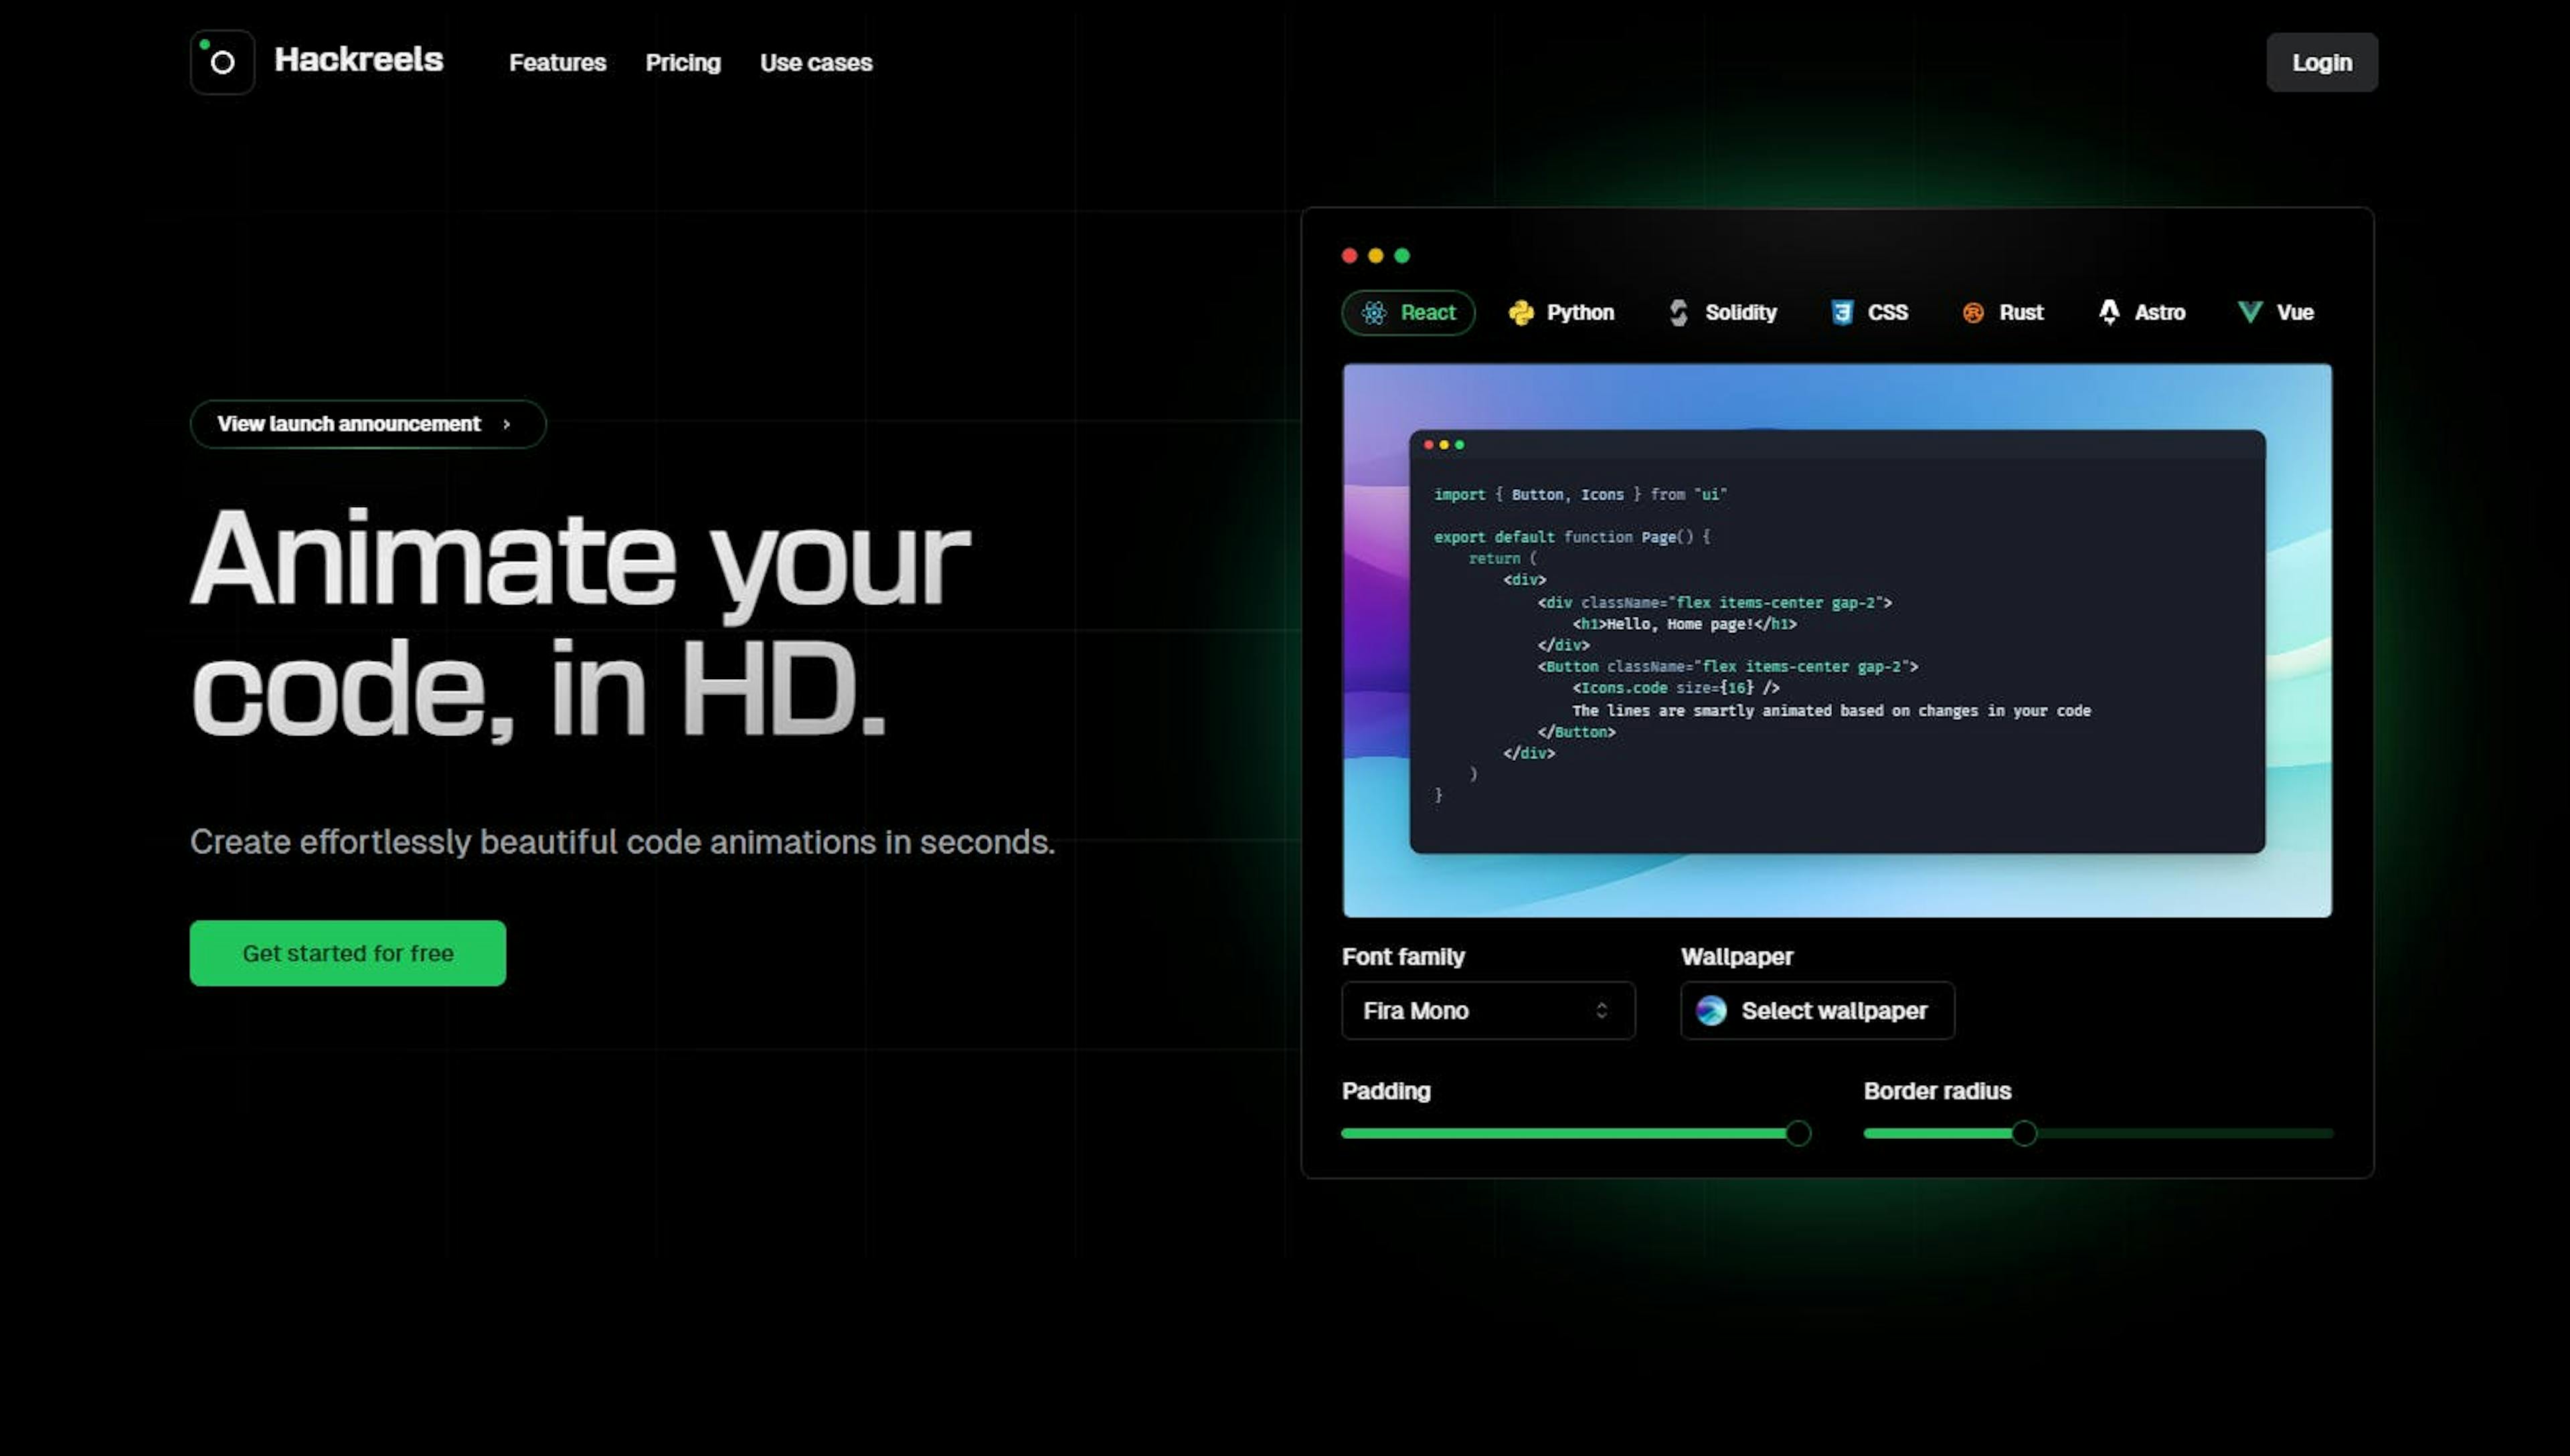Open the Features menu item

pos(557,63)
